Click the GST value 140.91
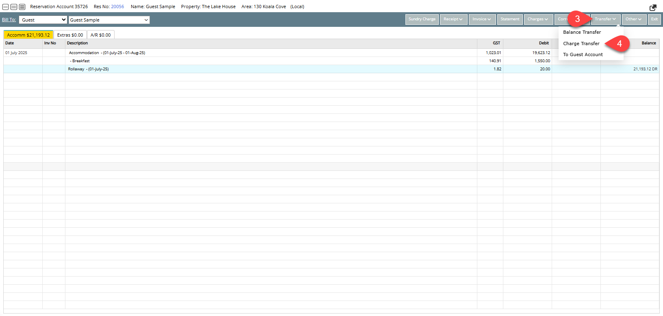The width and height of the screenshot is (663, 316). point(495,61)
